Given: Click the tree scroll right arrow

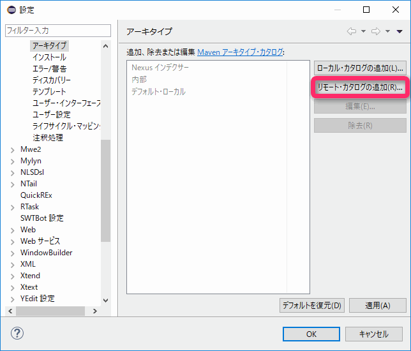Looking at the screenshot, I should [95, 311].
